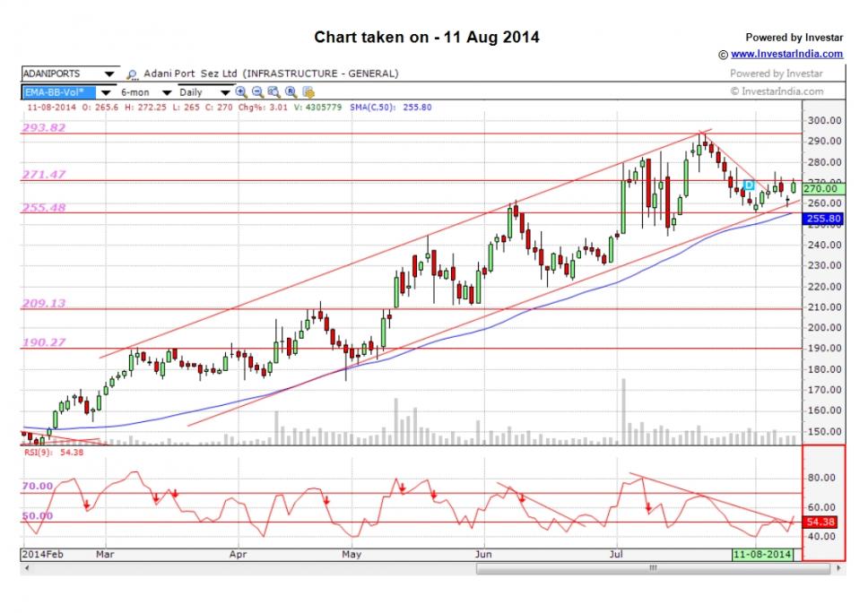Click the blue 255.80 SMA price tag
Viewport: 868px width, 613px height.
[x=823, y=219]
